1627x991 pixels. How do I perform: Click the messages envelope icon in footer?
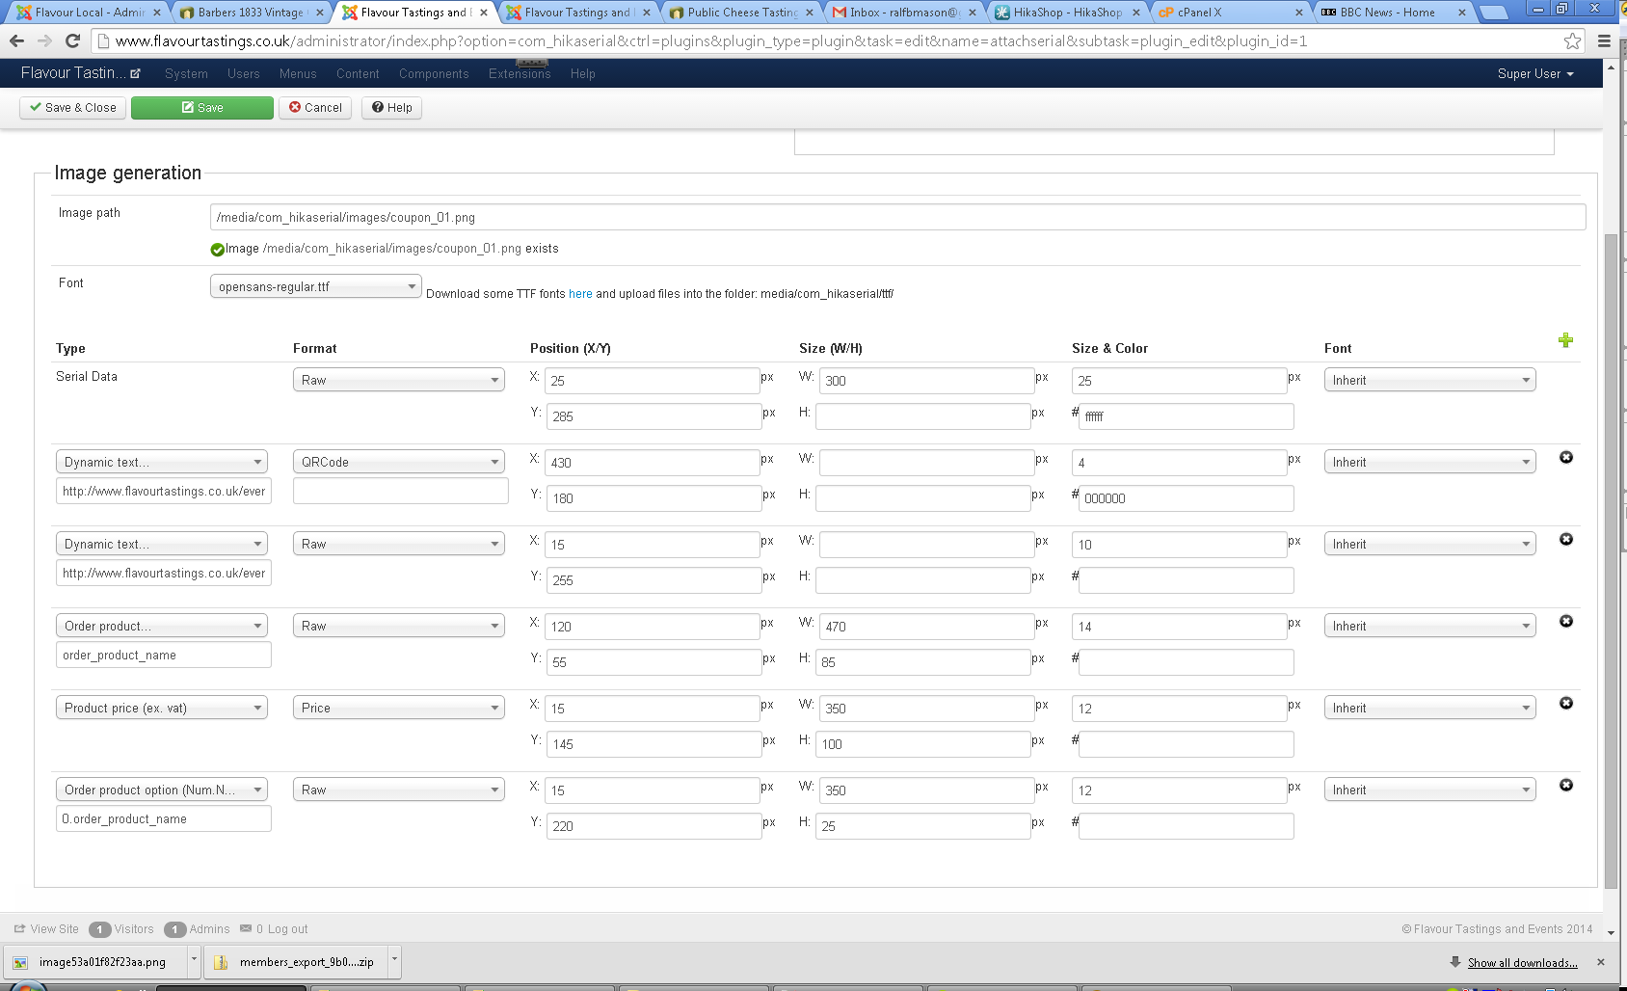tap(246, 928)
